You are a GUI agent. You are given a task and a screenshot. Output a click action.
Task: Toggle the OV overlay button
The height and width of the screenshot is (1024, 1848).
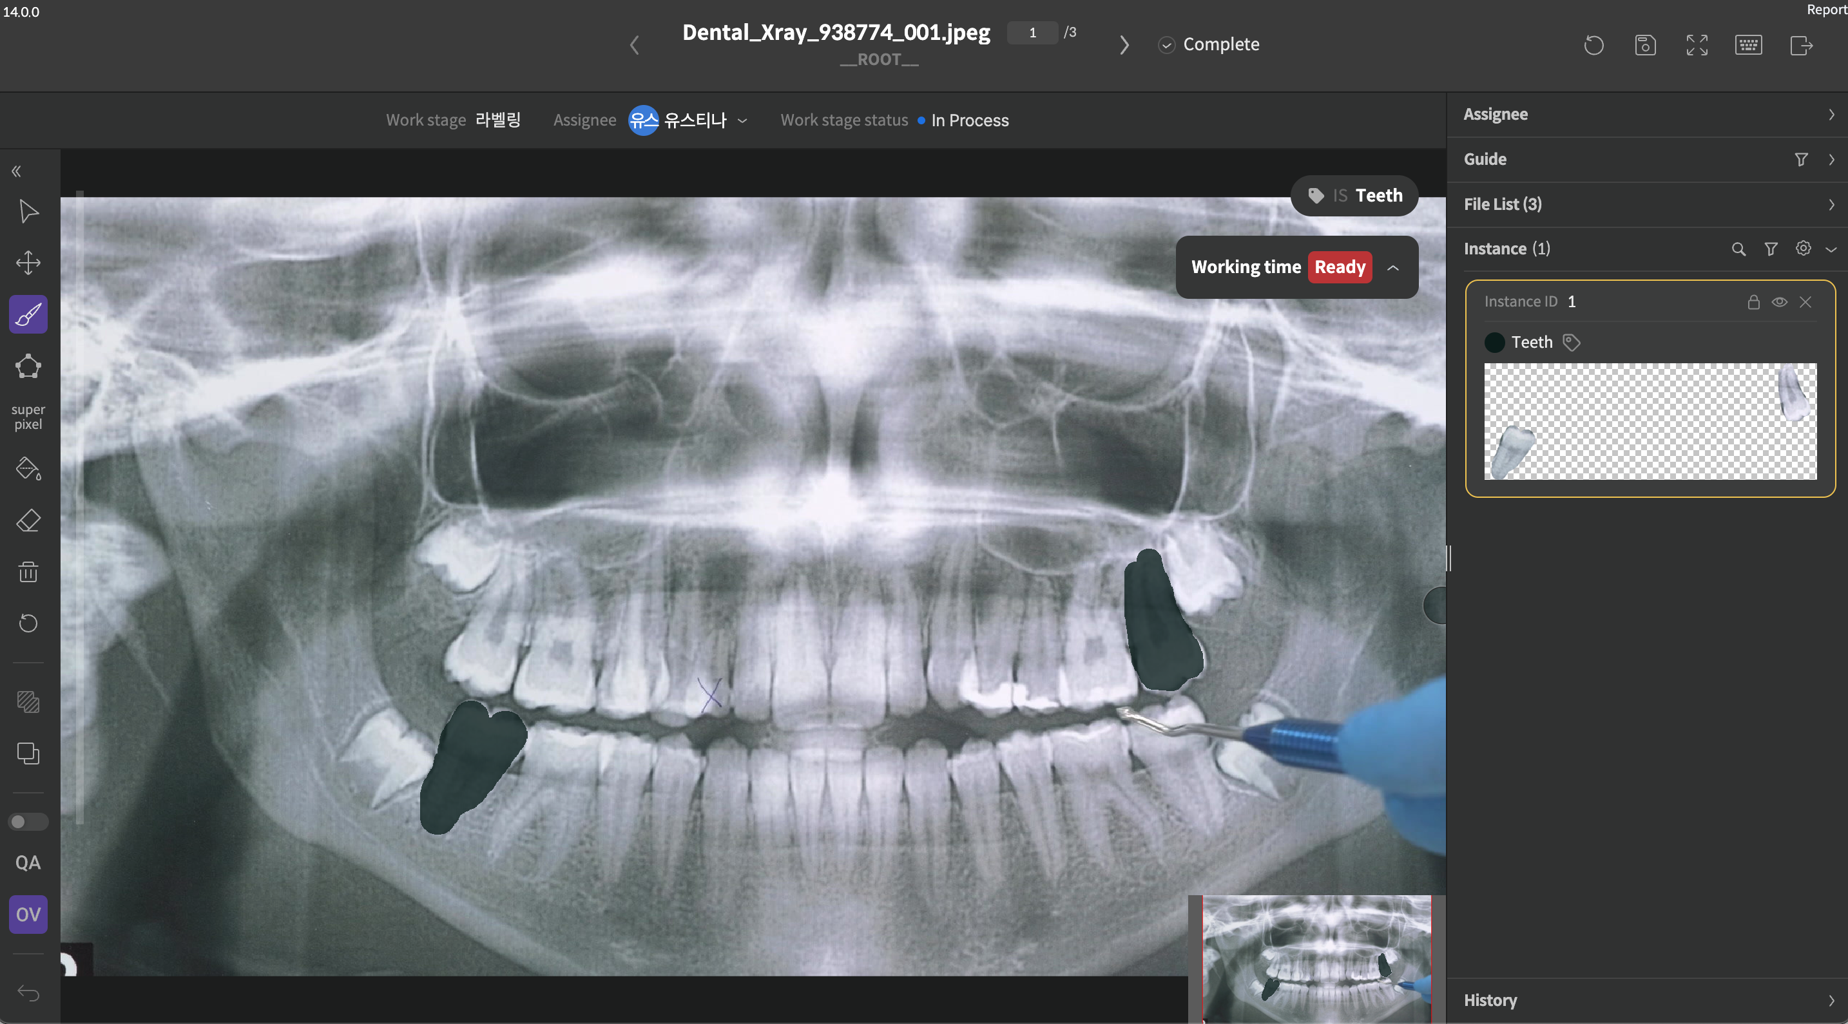point(28,915)
